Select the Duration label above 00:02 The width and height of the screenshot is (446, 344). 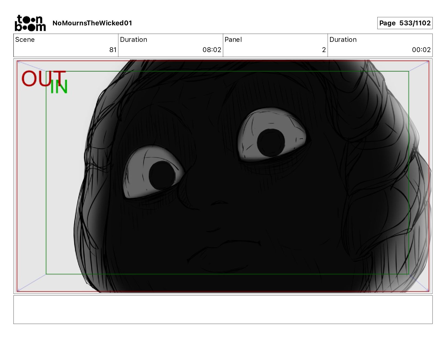343,40
